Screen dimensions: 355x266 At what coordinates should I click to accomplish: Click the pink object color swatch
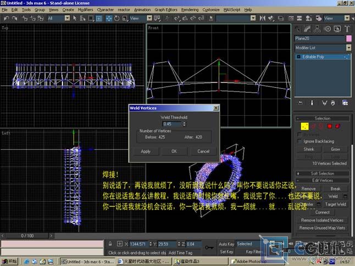[x=348, y=38]
